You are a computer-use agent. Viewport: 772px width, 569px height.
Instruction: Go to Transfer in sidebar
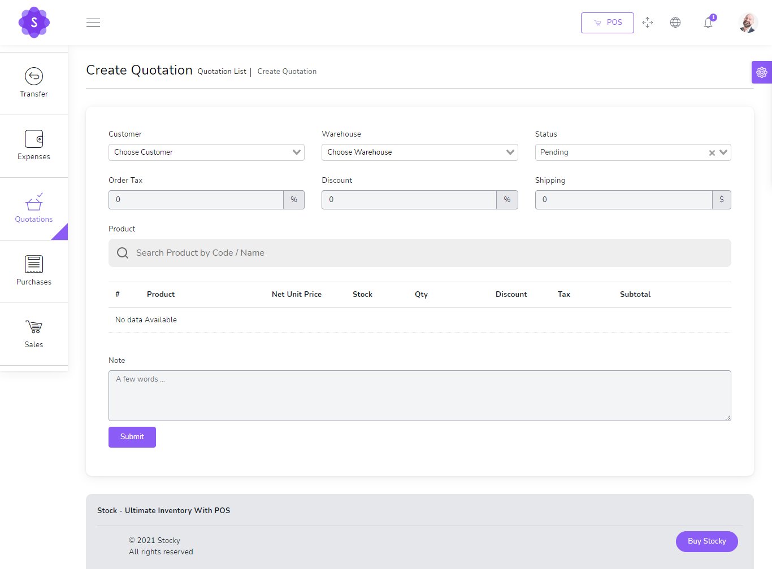point(34,84)
